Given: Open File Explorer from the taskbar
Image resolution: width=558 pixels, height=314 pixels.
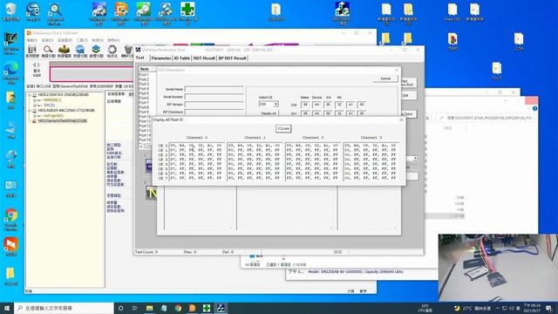Looking at the screenshot, I should click(149, 308).
